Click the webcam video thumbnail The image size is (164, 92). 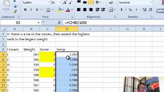[143, 84]
